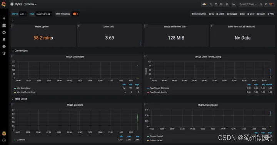
Task: Collapse the Table Locks row
Action: click(19, 99)
